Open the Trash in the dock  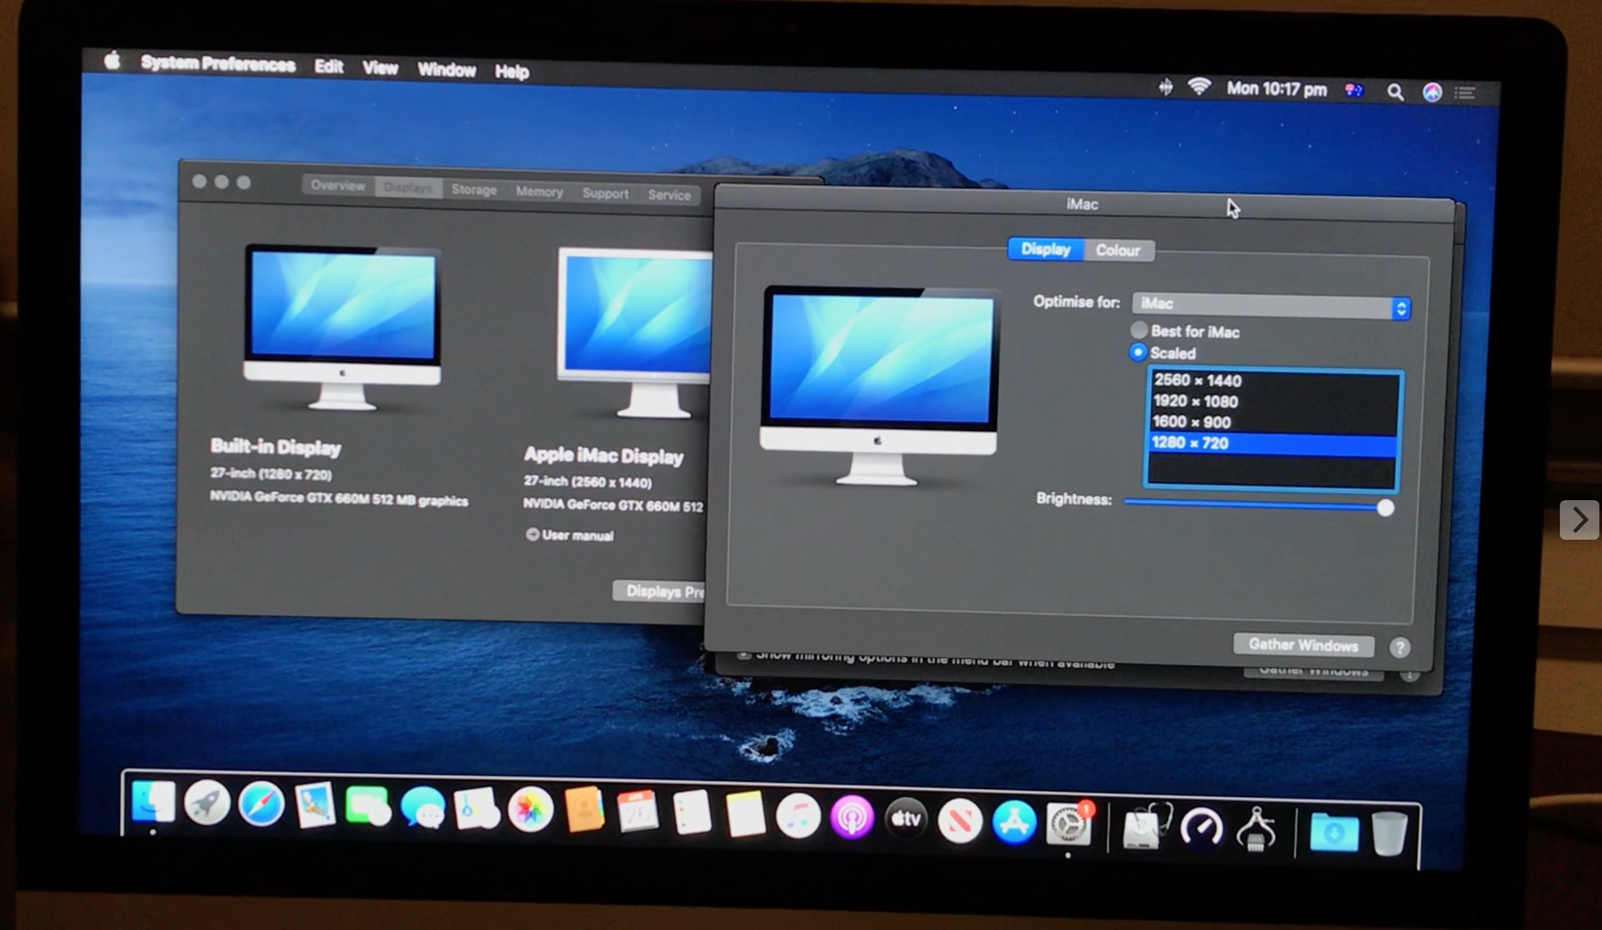tap(1389, 833)
